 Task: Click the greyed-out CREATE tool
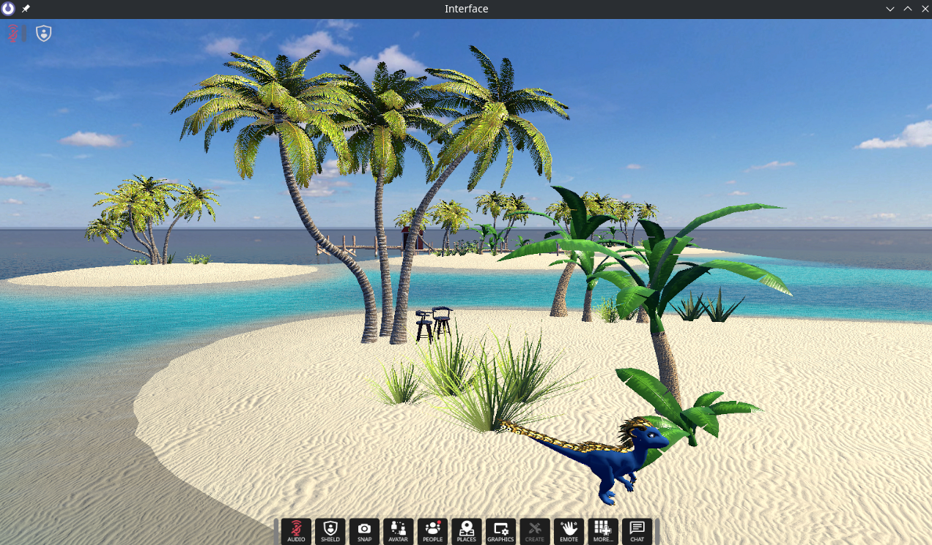coord(535,531)
